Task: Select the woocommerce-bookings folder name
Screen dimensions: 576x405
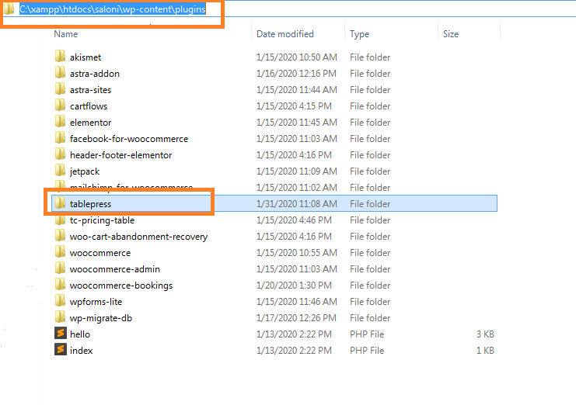Action: pos(121,286)
